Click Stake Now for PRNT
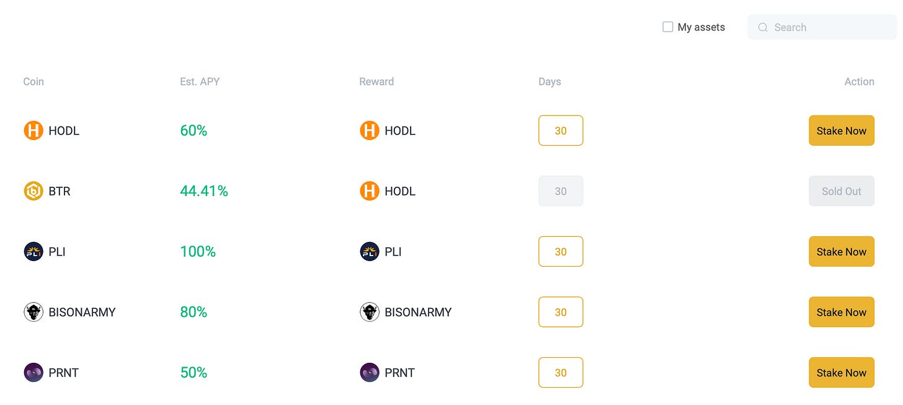Screen dimensions: 903x405 842,373
